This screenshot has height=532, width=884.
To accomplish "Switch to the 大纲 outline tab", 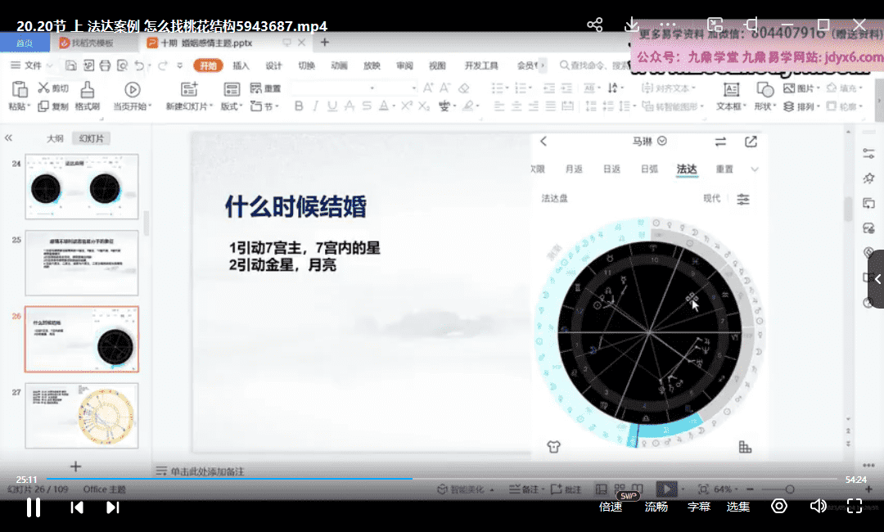I will pos(55,138).
